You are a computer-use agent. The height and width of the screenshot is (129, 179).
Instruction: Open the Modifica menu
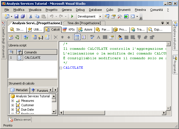[x=19, y=10]
